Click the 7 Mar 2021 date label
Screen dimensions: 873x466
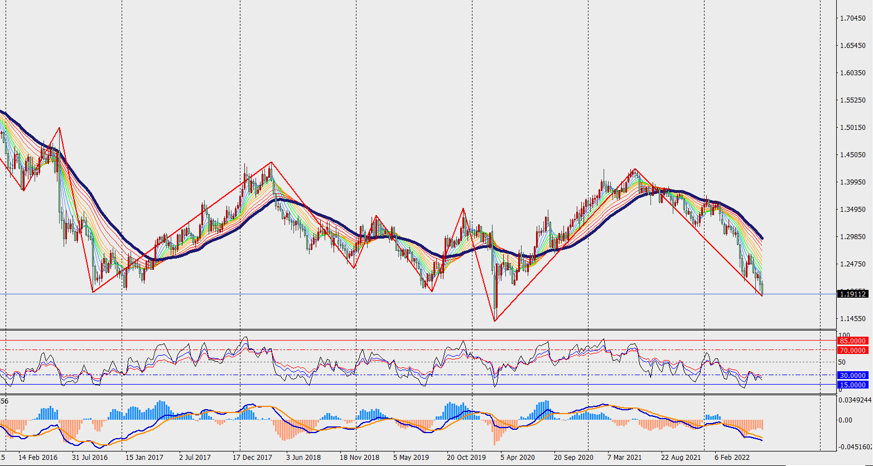[625, 457]
